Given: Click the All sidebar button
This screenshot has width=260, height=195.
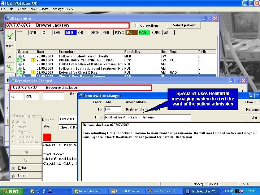Looking at the screenshot, I should 10,57.
